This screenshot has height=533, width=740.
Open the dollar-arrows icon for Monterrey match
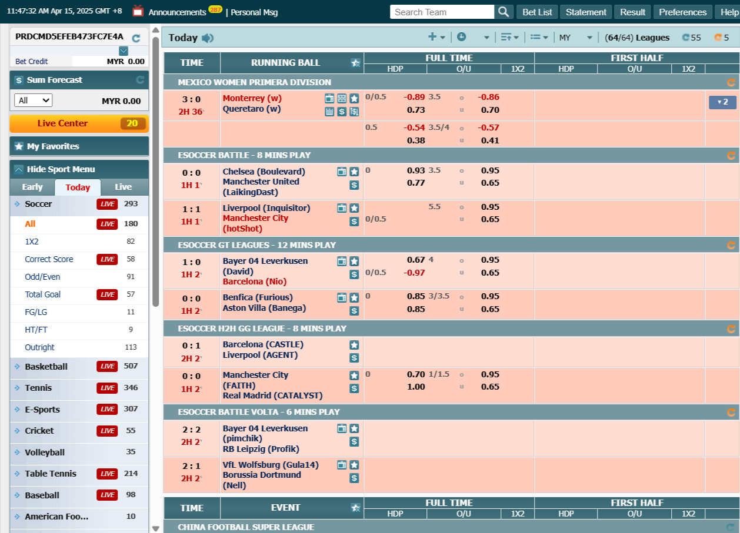354,111
